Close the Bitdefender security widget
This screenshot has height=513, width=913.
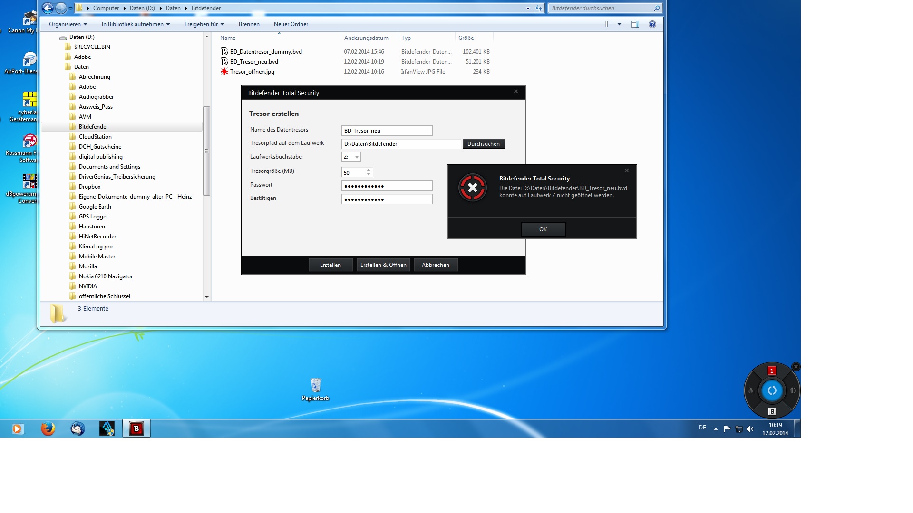pos(796,367)
